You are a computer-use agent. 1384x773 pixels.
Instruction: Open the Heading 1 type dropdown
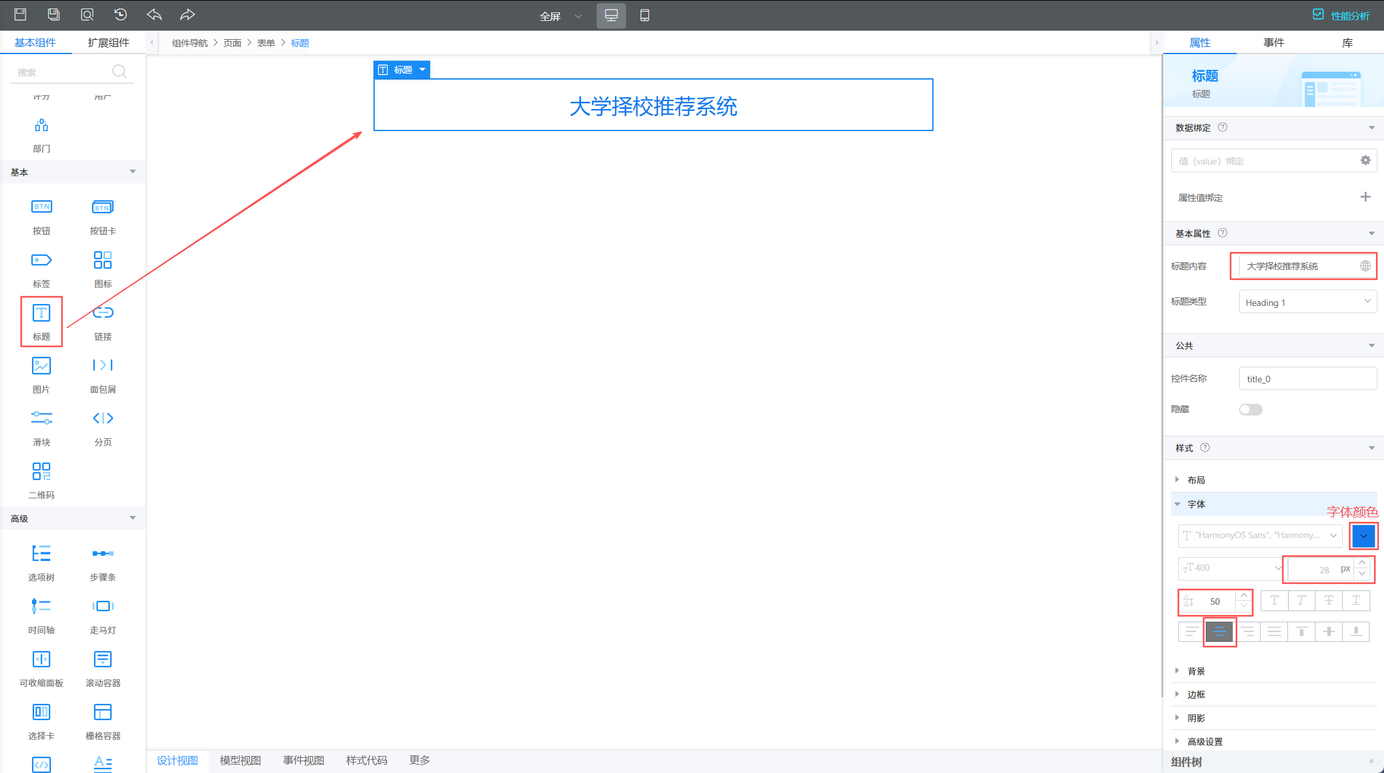[1307, 302]
